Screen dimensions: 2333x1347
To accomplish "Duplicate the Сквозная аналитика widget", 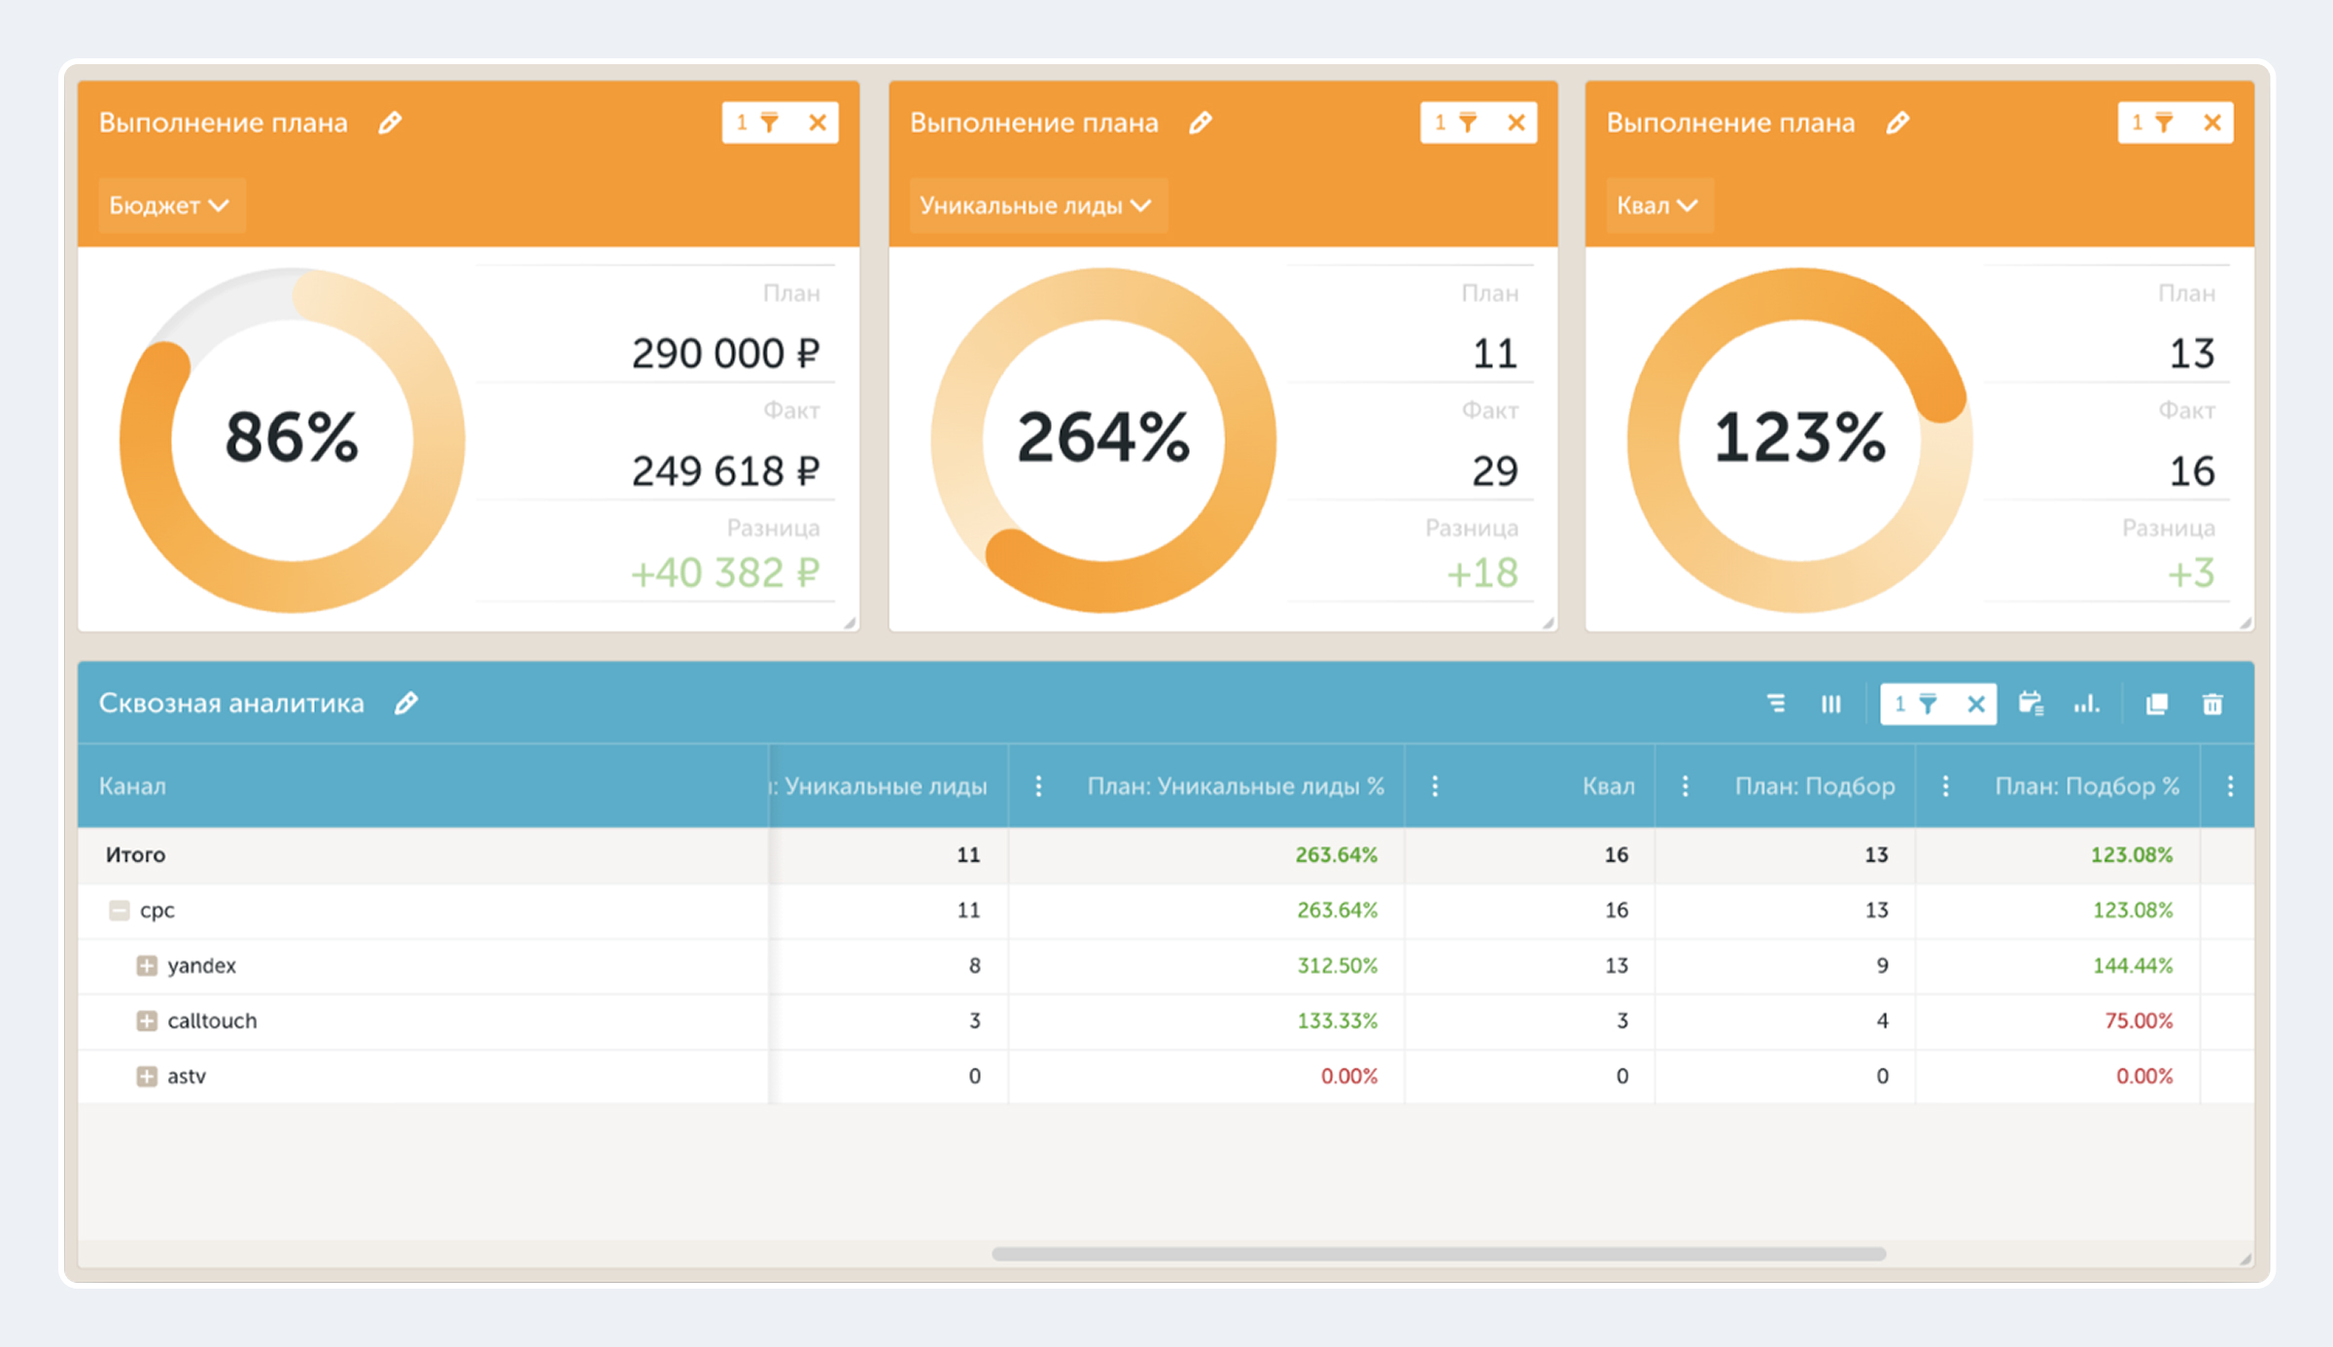I will click(2156, 704).
